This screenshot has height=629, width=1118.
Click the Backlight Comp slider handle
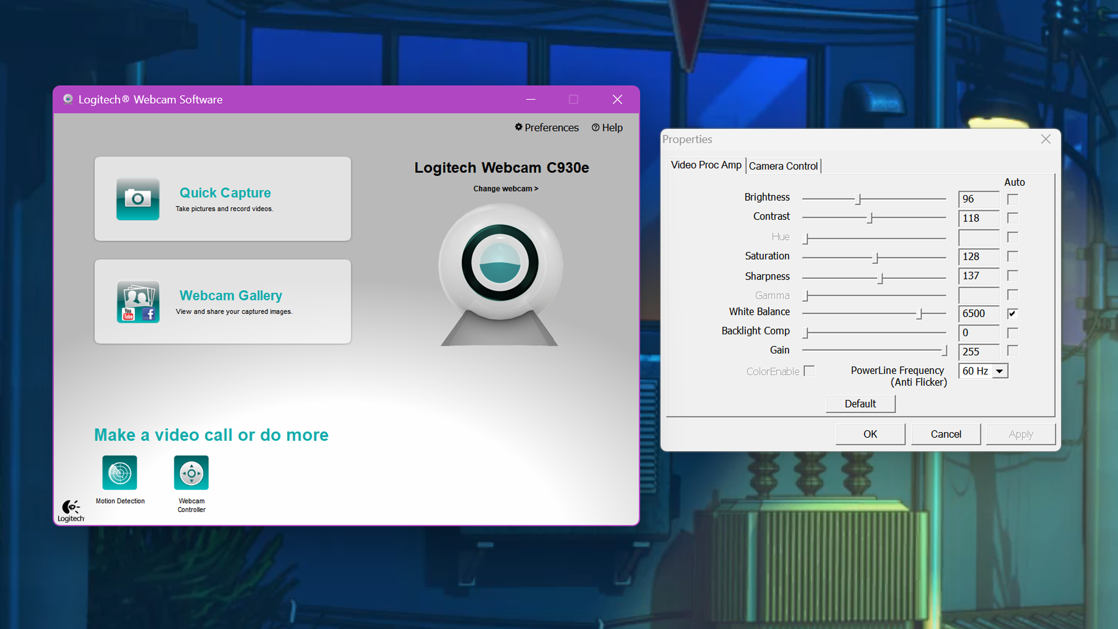pyautogui.click(x=806, y=333)
